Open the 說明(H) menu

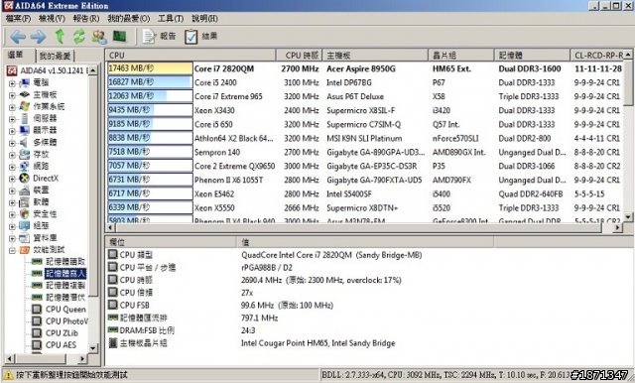(x=204, y=19)
